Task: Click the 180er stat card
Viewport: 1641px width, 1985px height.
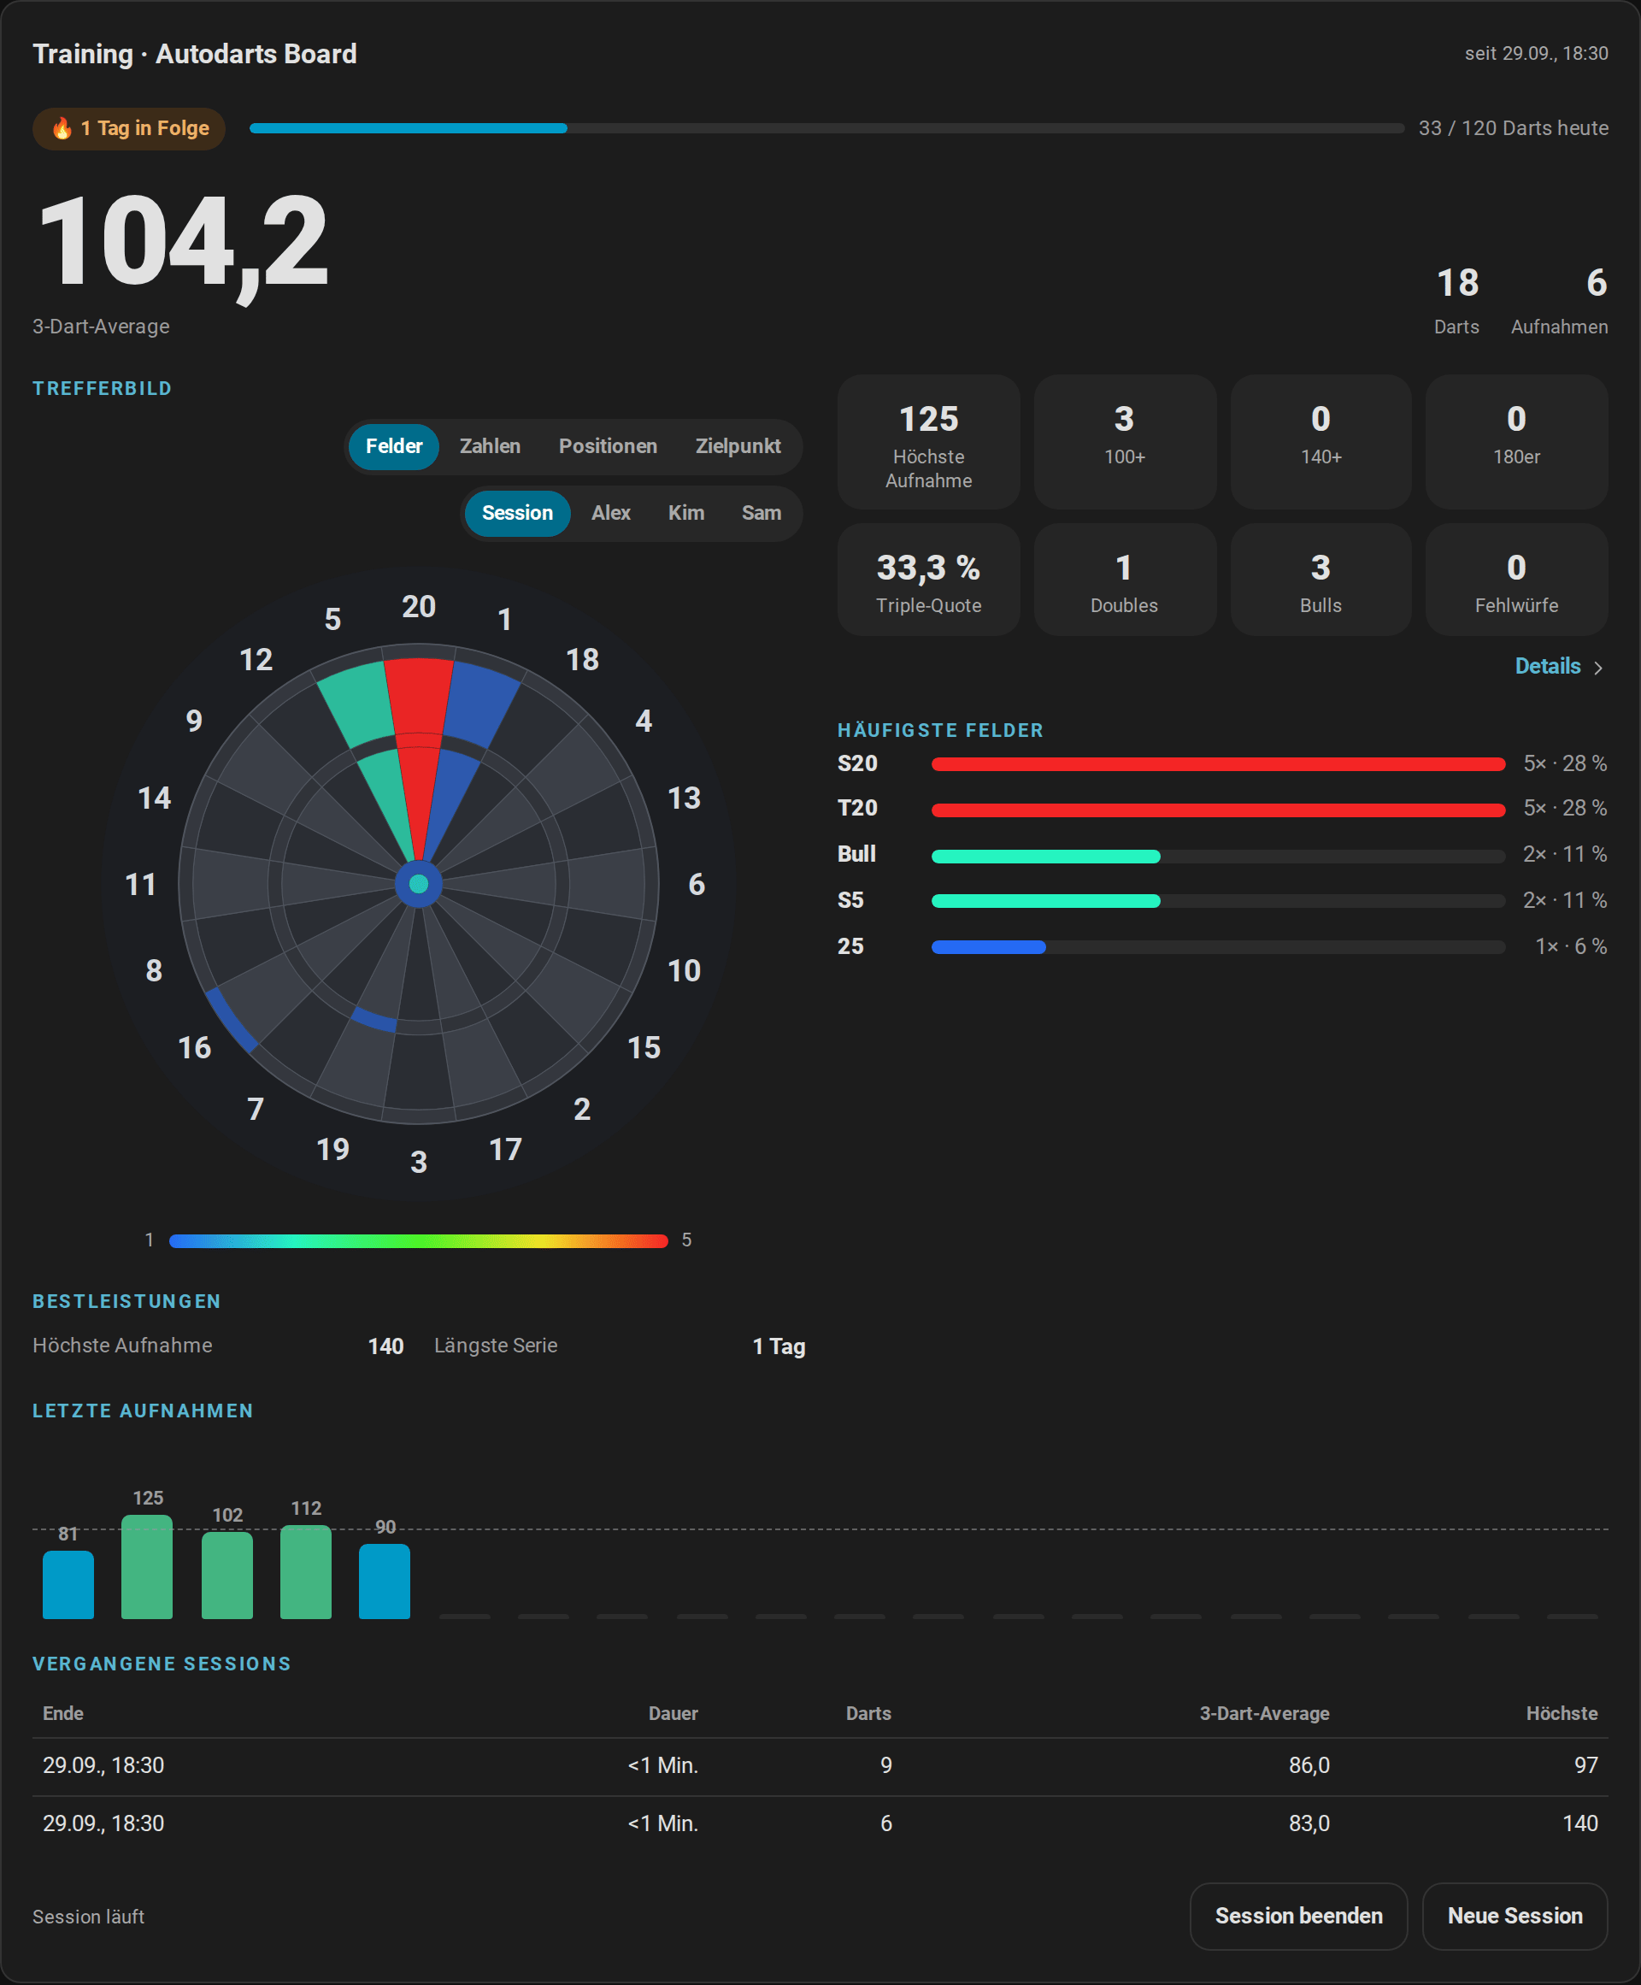Action: (x=1516, y=442)
